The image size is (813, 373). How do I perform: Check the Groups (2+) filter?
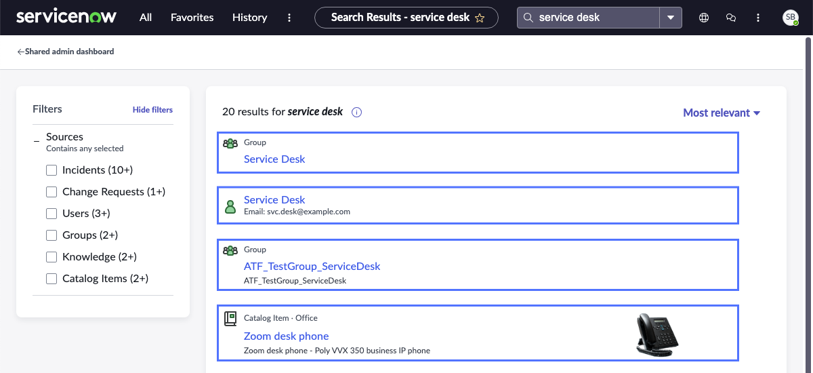(x=51, y=235)
